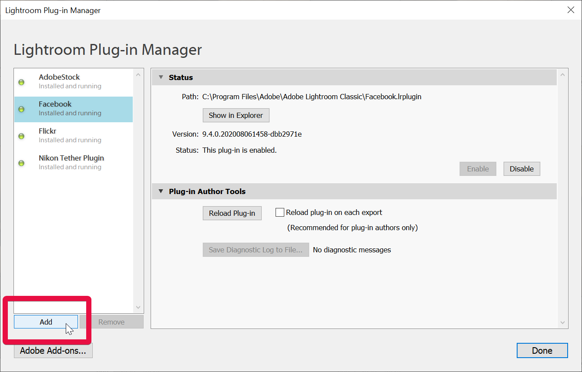This screenshot has height=372, width=582.
Task: Click the plug-in list scroll up arrow
Action: (138, 74)
